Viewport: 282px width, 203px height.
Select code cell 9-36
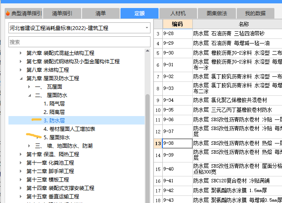[x=178, y=120]
